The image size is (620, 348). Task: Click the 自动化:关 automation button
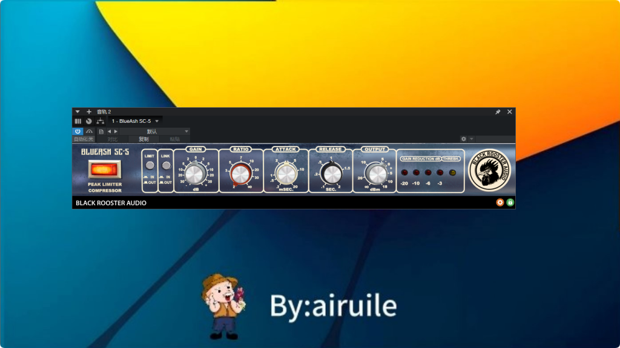coord(84,139)
